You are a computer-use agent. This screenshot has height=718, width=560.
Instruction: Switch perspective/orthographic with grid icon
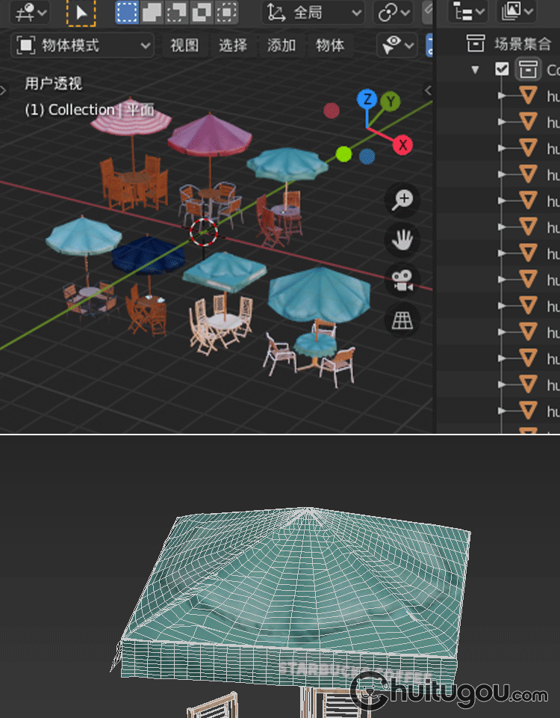point(403,321)
